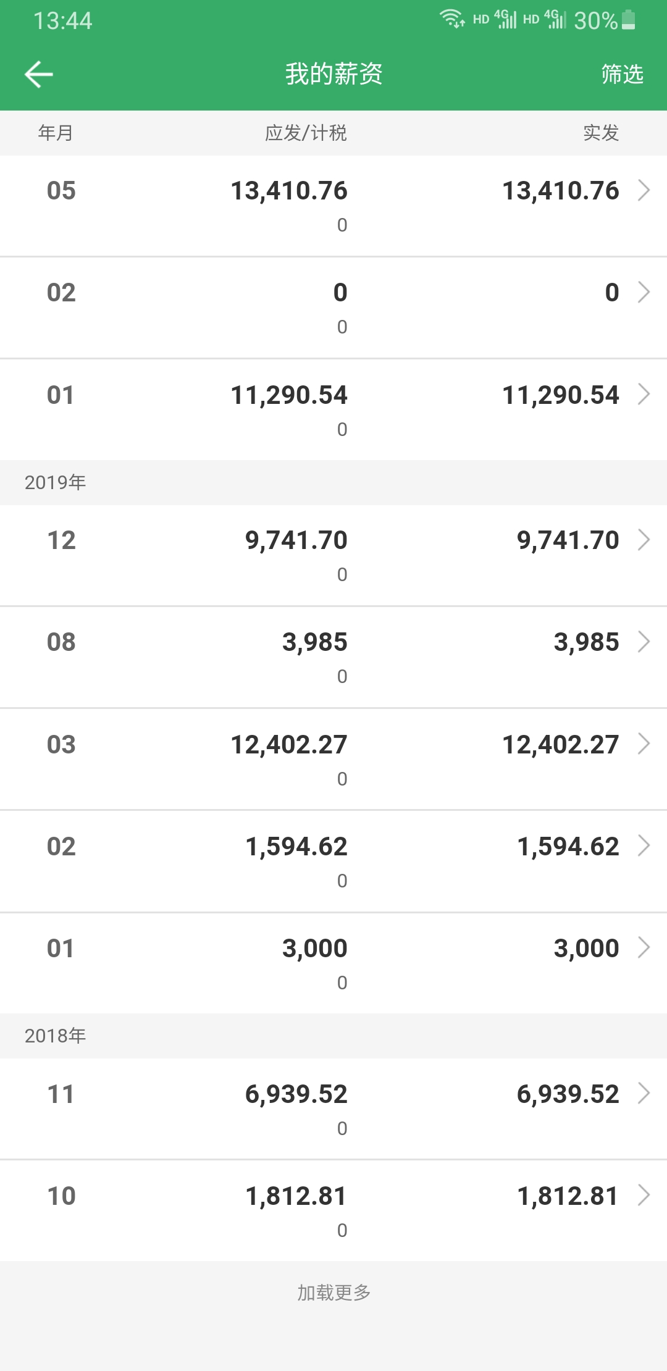Image resolution: width=667 pixels, height=1371 pixels.
Task: Expand the 11,290.54 salary detail chevron
Action: click(x=644, y=394)
